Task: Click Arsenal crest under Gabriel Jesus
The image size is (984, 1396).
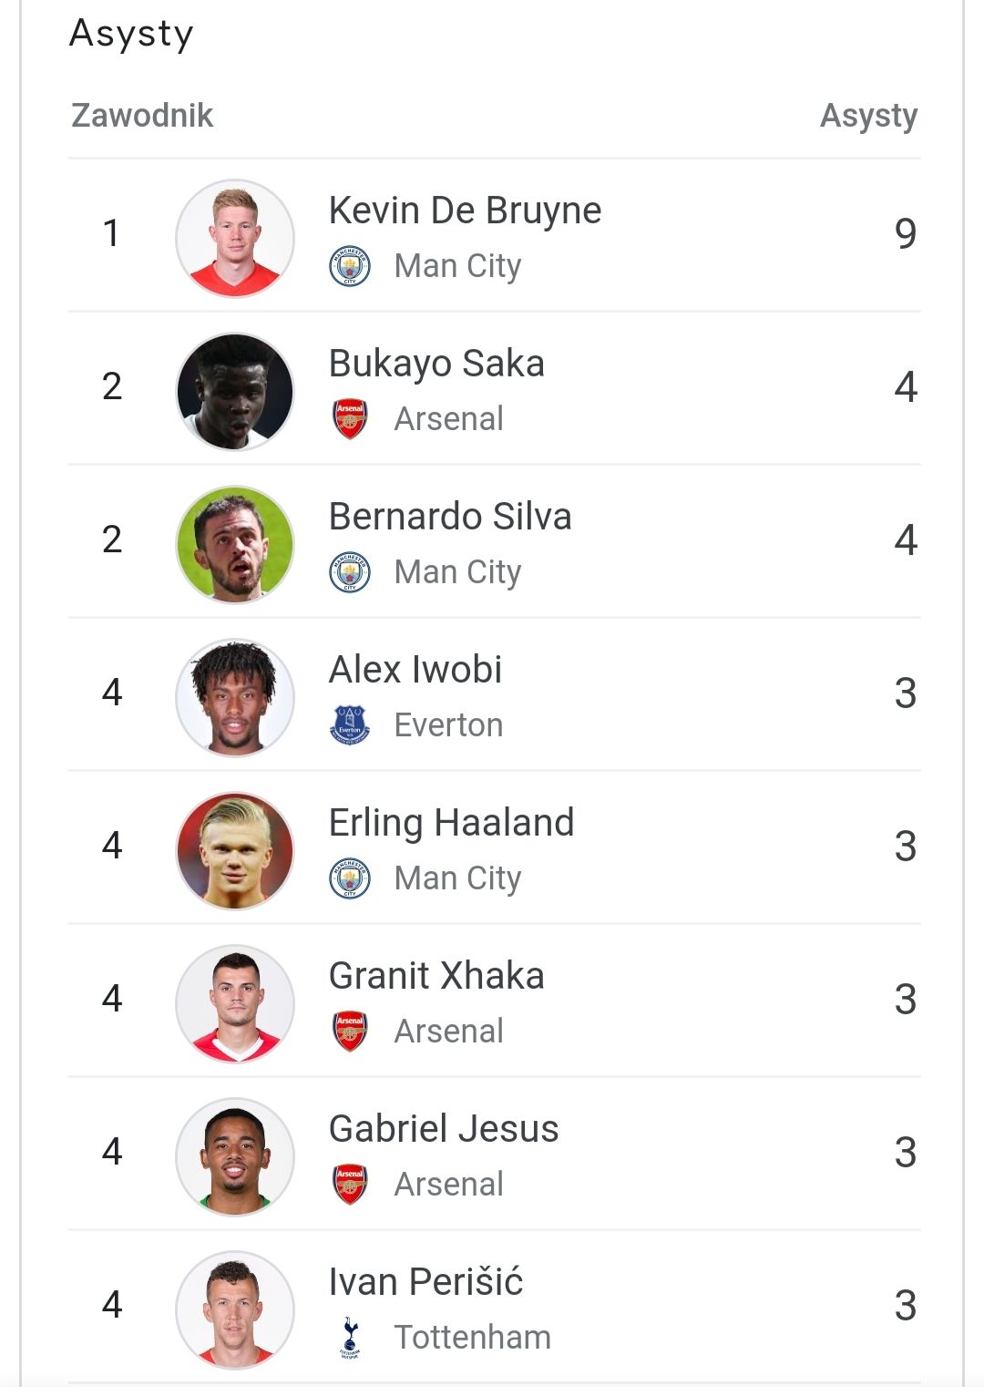Action: [350, 1185]
